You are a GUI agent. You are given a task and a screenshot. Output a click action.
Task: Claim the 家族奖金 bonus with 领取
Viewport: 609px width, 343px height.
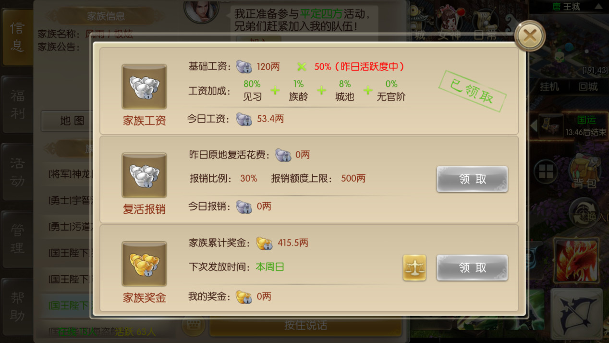click(472, 268)
